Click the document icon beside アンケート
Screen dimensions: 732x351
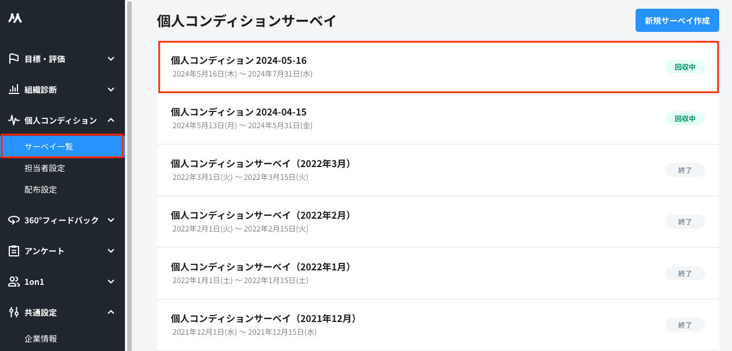pos(13,251)
